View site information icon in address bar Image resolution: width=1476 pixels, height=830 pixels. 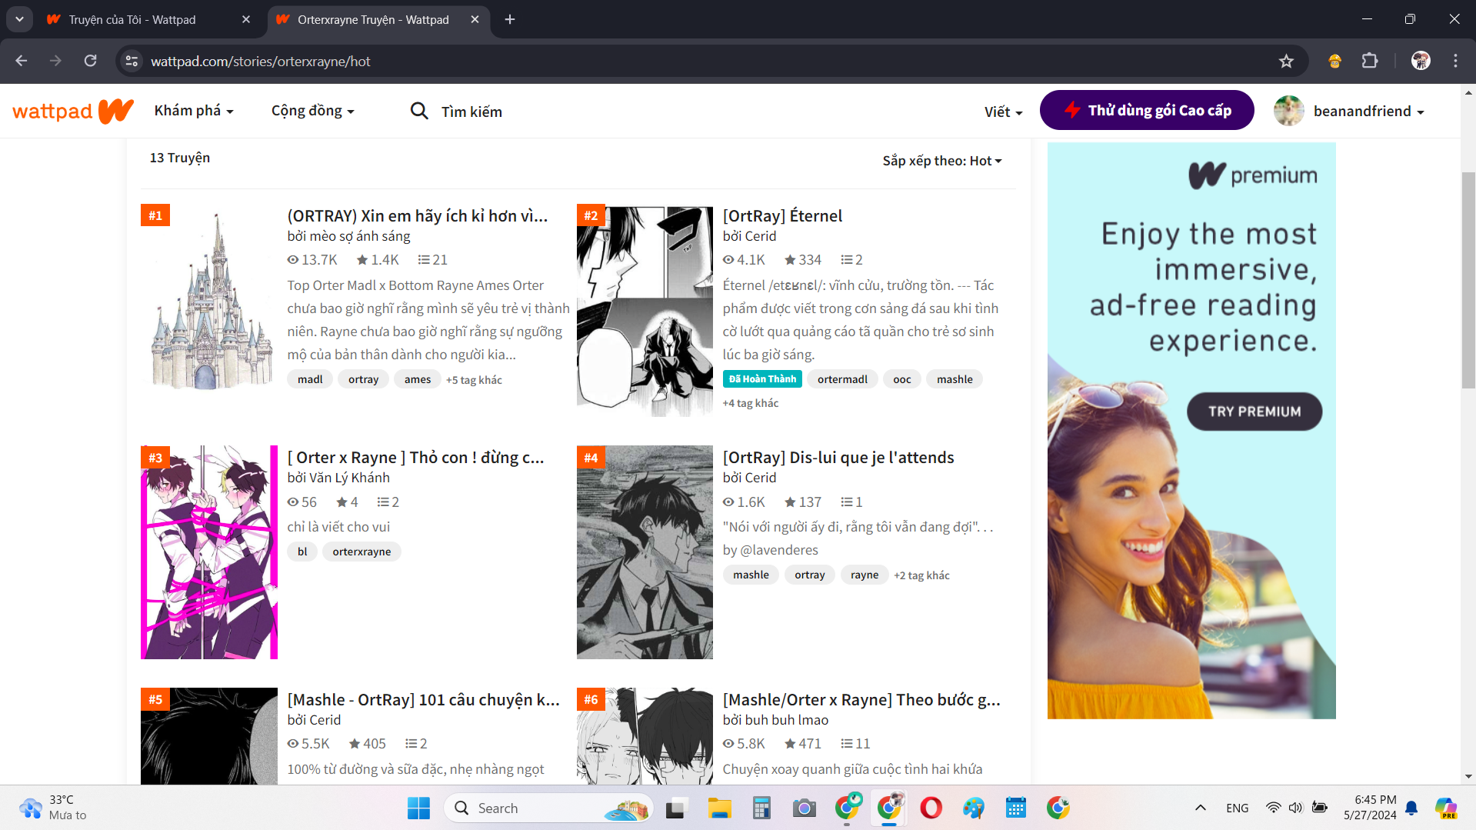pyautogui.click(x=132, y=62)
